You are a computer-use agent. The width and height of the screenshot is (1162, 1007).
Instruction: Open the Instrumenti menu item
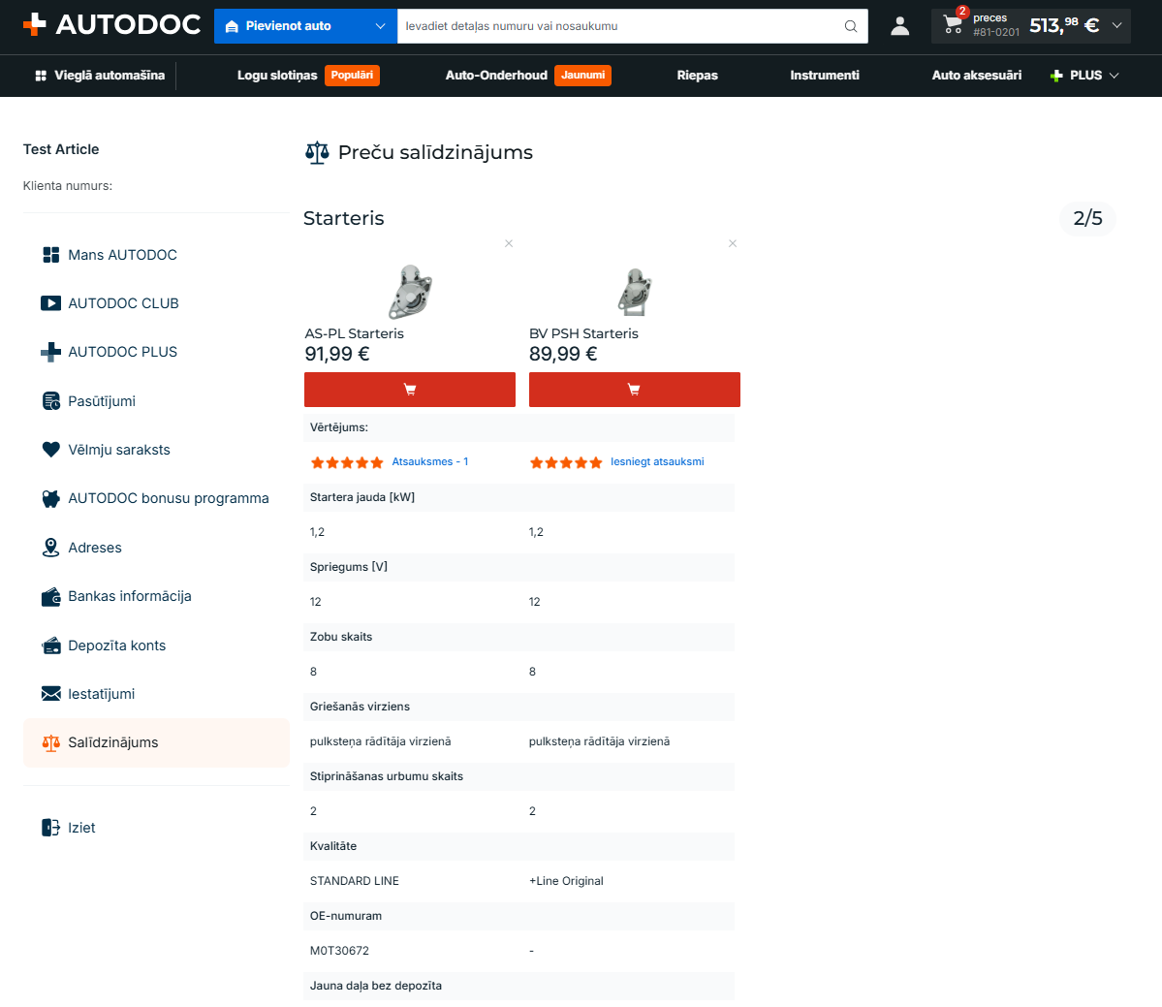pyautogui.click(x=825, y=76)
